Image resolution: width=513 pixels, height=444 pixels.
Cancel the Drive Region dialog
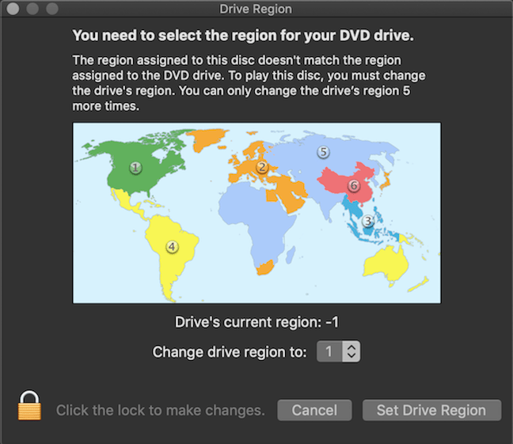pyautogui.click(x=314, y=410)
